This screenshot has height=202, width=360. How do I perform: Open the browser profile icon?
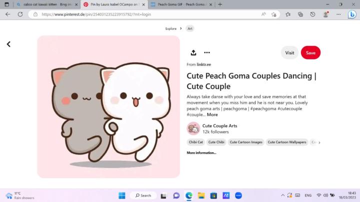click(x=325, y=14)
